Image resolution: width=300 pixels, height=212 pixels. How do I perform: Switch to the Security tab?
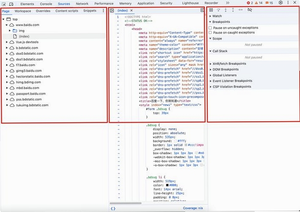166,3
